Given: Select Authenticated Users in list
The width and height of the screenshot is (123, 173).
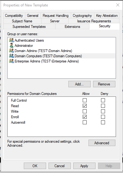Looking at the screenshot, I should 62,40.
